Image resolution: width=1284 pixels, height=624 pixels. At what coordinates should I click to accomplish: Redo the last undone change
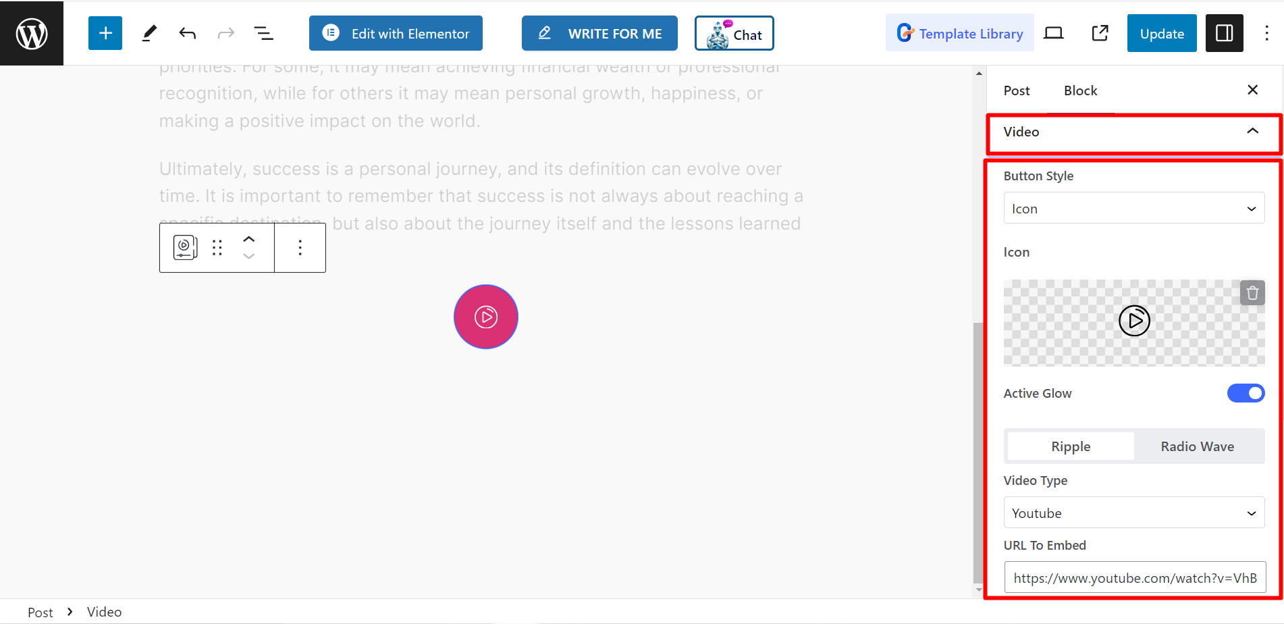(225, 33)
